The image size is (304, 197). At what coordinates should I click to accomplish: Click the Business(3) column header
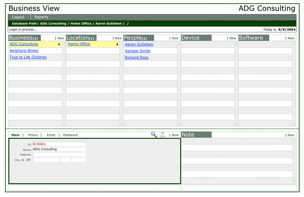pyautogui.click(x=24, y=38)
